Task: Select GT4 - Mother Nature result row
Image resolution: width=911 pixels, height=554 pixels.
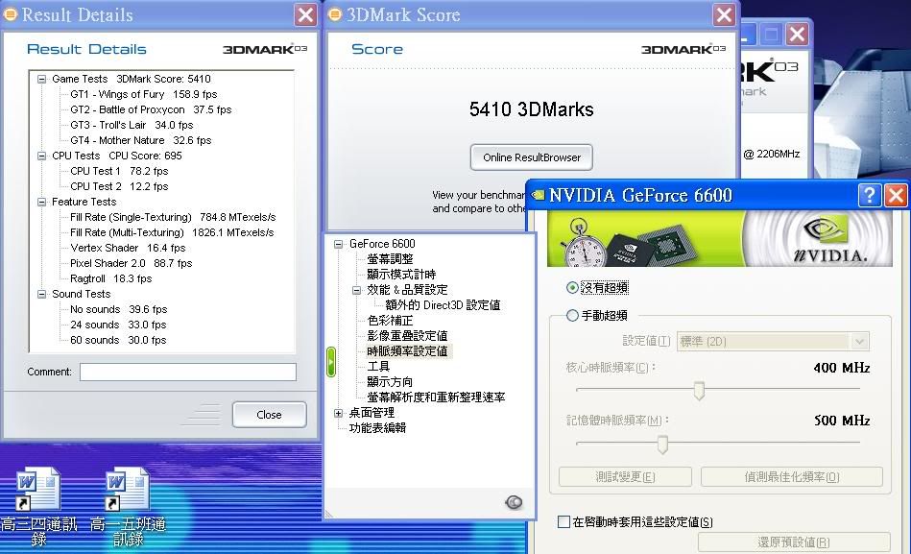Action: [140, 140]
